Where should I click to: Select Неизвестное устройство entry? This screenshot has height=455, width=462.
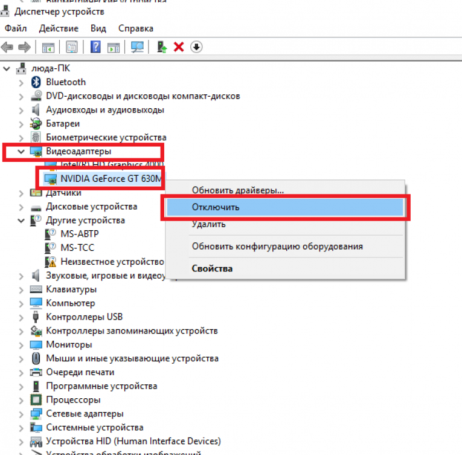click(x=112, y=262)
